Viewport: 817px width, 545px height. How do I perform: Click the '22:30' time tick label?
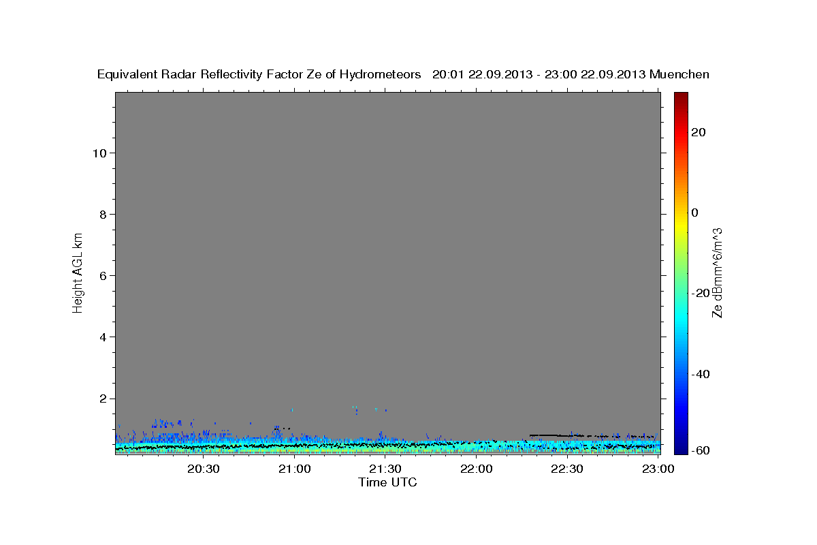(566, 469)
